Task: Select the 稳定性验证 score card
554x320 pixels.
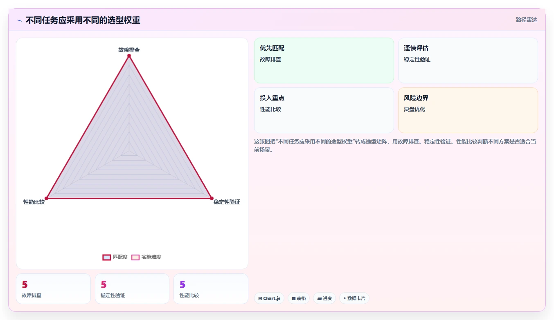Action: [x=132, y=289]
